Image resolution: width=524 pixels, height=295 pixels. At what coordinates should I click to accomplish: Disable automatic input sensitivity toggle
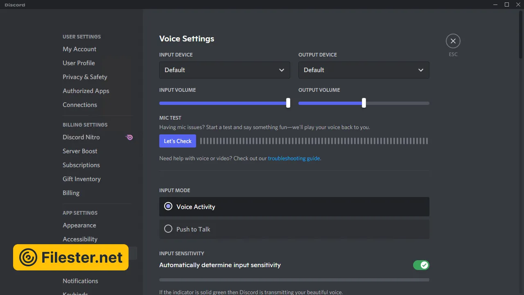[421, 265]
